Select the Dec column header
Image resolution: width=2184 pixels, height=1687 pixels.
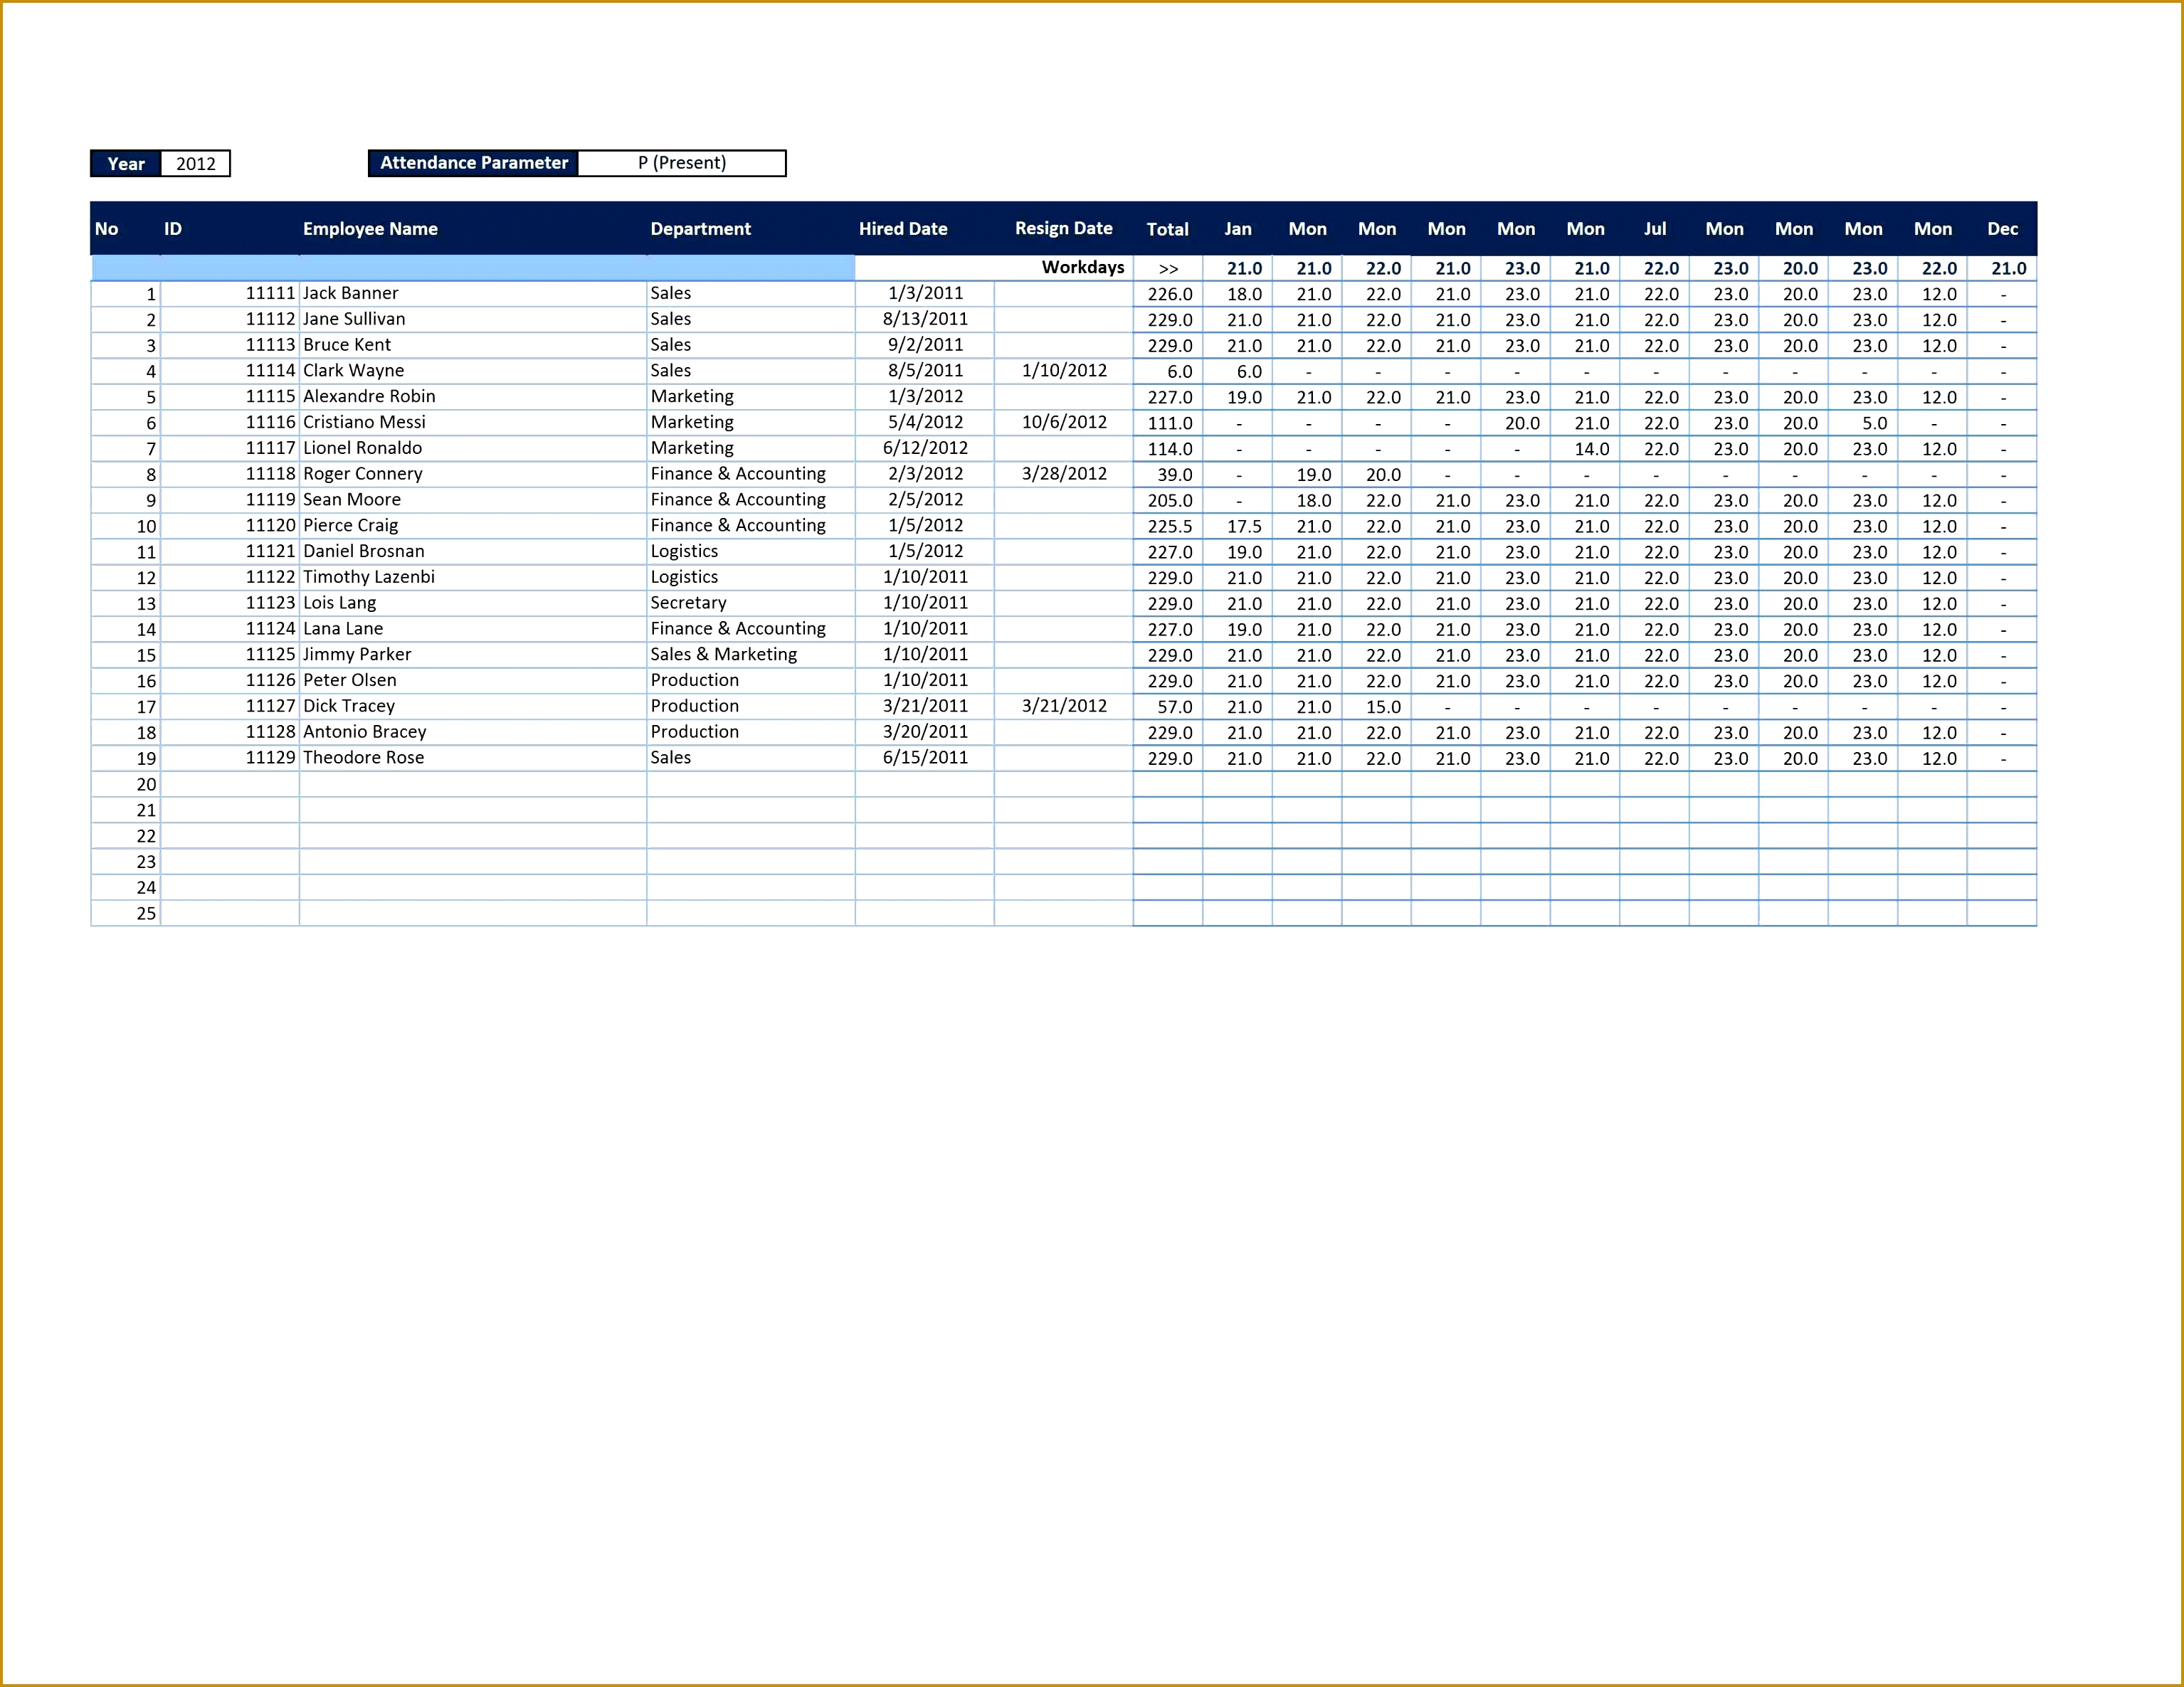pos(2002,229)
